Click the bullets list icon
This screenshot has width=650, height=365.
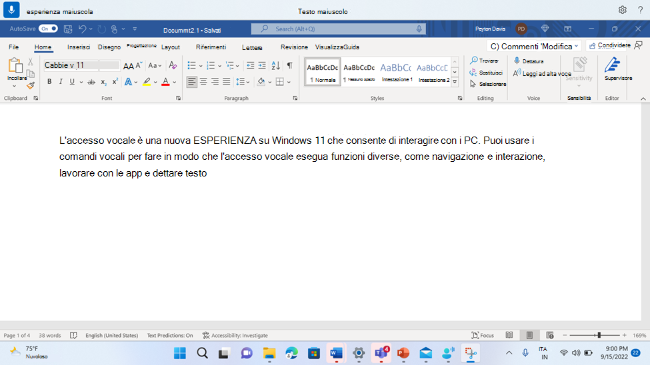(191, 65)
